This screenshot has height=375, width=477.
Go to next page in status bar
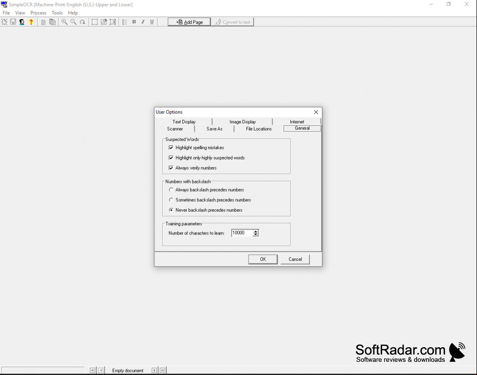[154, 370]
